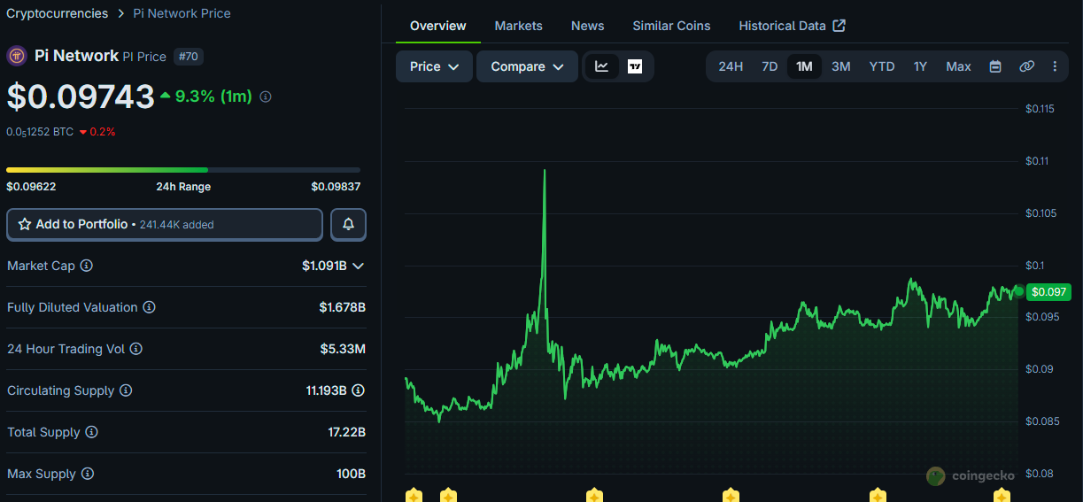Screen dimensions: 1083x502
Task: Select the 1M time range
Action: [804, 66]
